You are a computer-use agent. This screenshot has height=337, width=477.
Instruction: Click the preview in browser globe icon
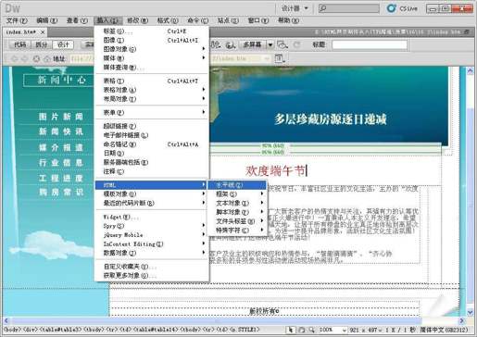tap(231, 44)
